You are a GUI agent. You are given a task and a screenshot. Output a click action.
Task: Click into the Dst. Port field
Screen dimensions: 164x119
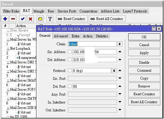[95, 86]
